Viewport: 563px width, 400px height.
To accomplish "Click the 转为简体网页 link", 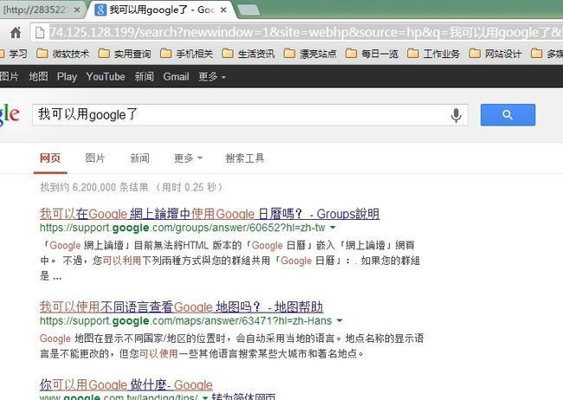I will click(x=243, y=397).
